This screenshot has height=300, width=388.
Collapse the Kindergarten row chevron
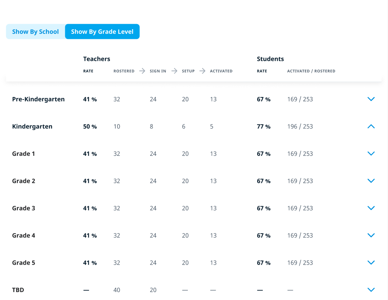click(371, 127)
